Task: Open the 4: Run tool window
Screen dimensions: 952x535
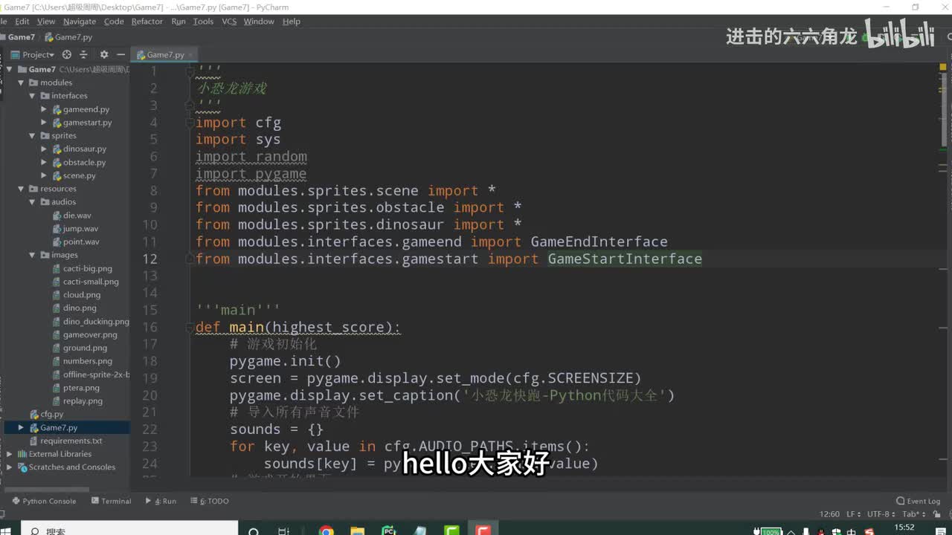Action: (161, 501)
